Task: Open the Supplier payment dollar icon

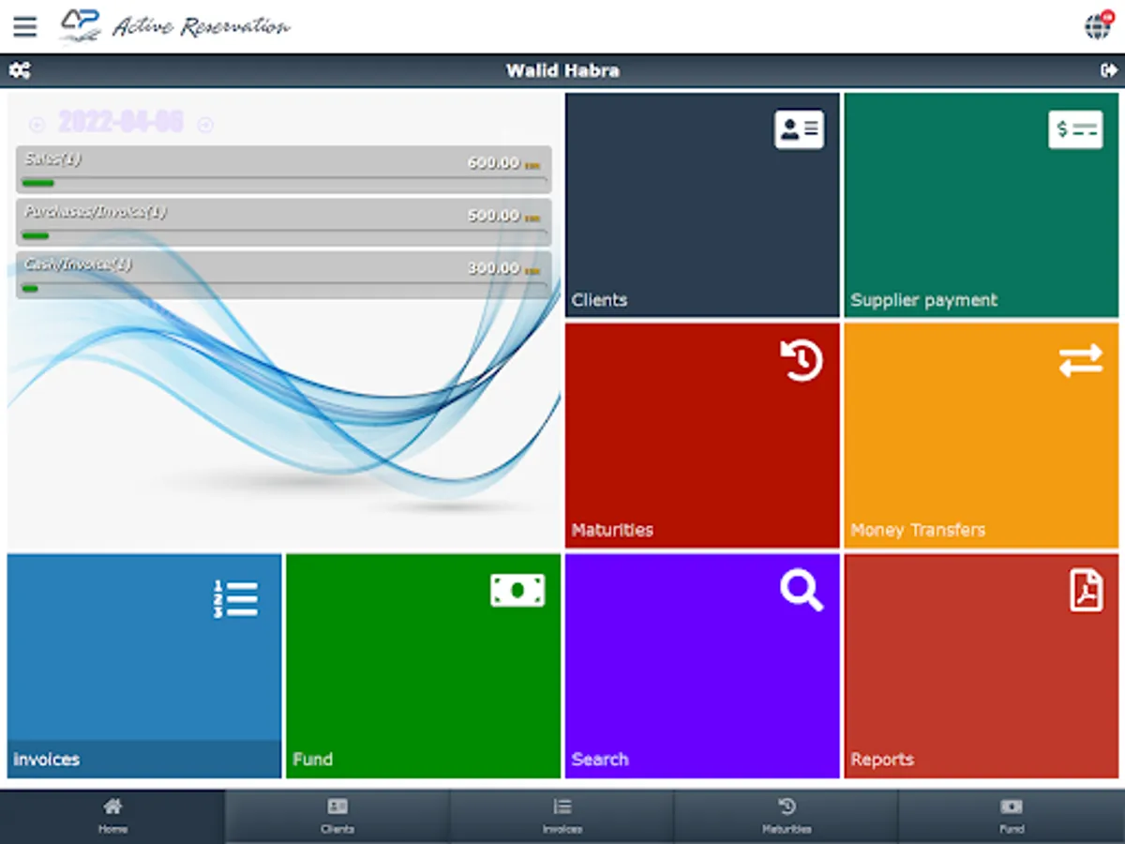Action: tap(1075, 128)
